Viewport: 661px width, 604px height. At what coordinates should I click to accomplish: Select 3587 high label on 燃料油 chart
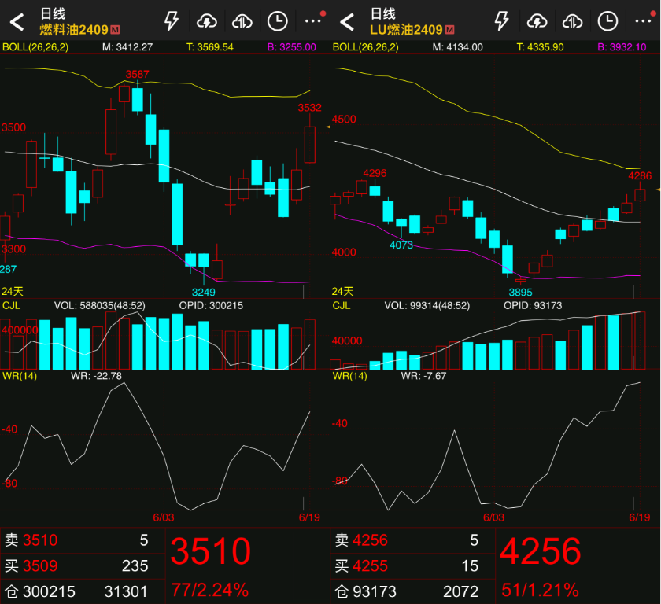[138, 75]
